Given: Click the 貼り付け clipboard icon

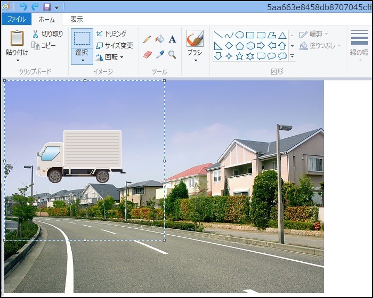Looking at the screenshot, I should pyautogui.click(x=17, y=38).
